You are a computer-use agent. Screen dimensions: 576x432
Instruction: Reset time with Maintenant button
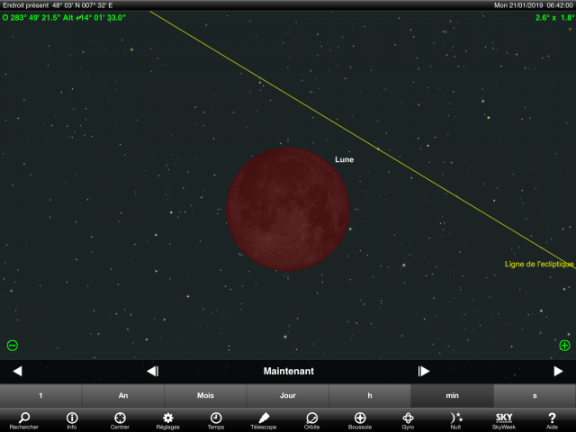click(x=289, y=371)
